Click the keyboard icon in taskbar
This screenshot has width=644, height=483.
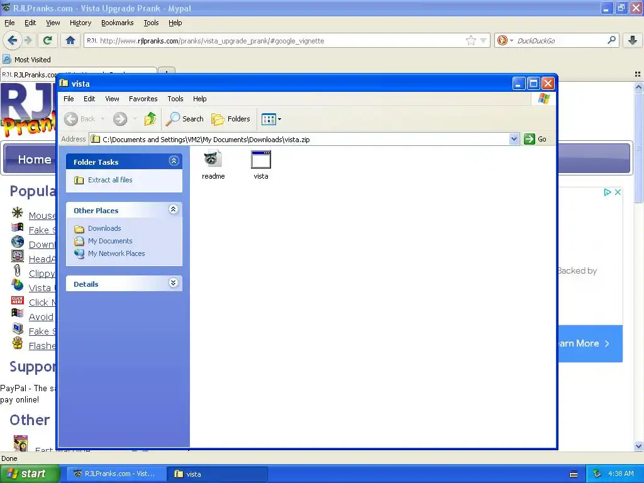point(574,474)
